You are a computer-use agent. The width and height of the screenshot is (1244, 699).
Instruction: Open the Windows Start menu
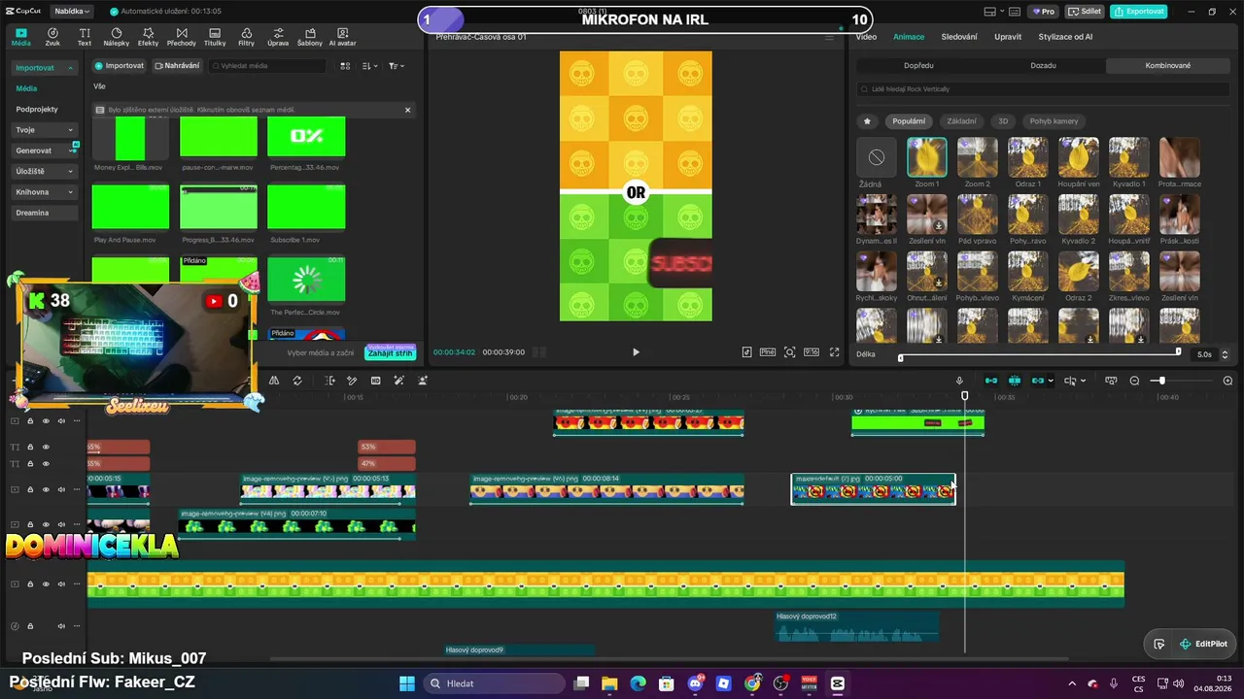pos(407,683)
